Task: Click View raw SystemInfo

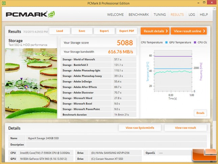Action: coord(140,128)
